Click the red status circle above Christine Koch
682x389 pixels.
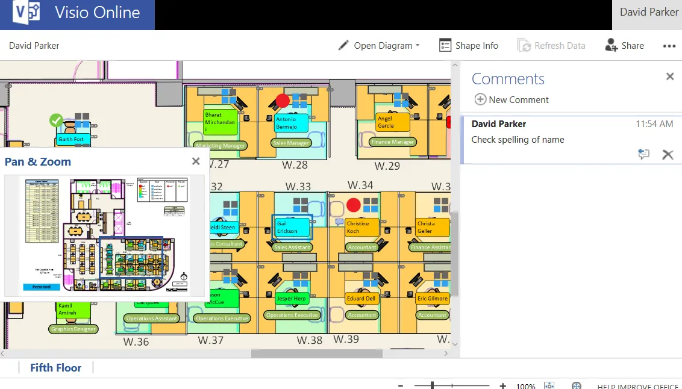click(354, 205)
